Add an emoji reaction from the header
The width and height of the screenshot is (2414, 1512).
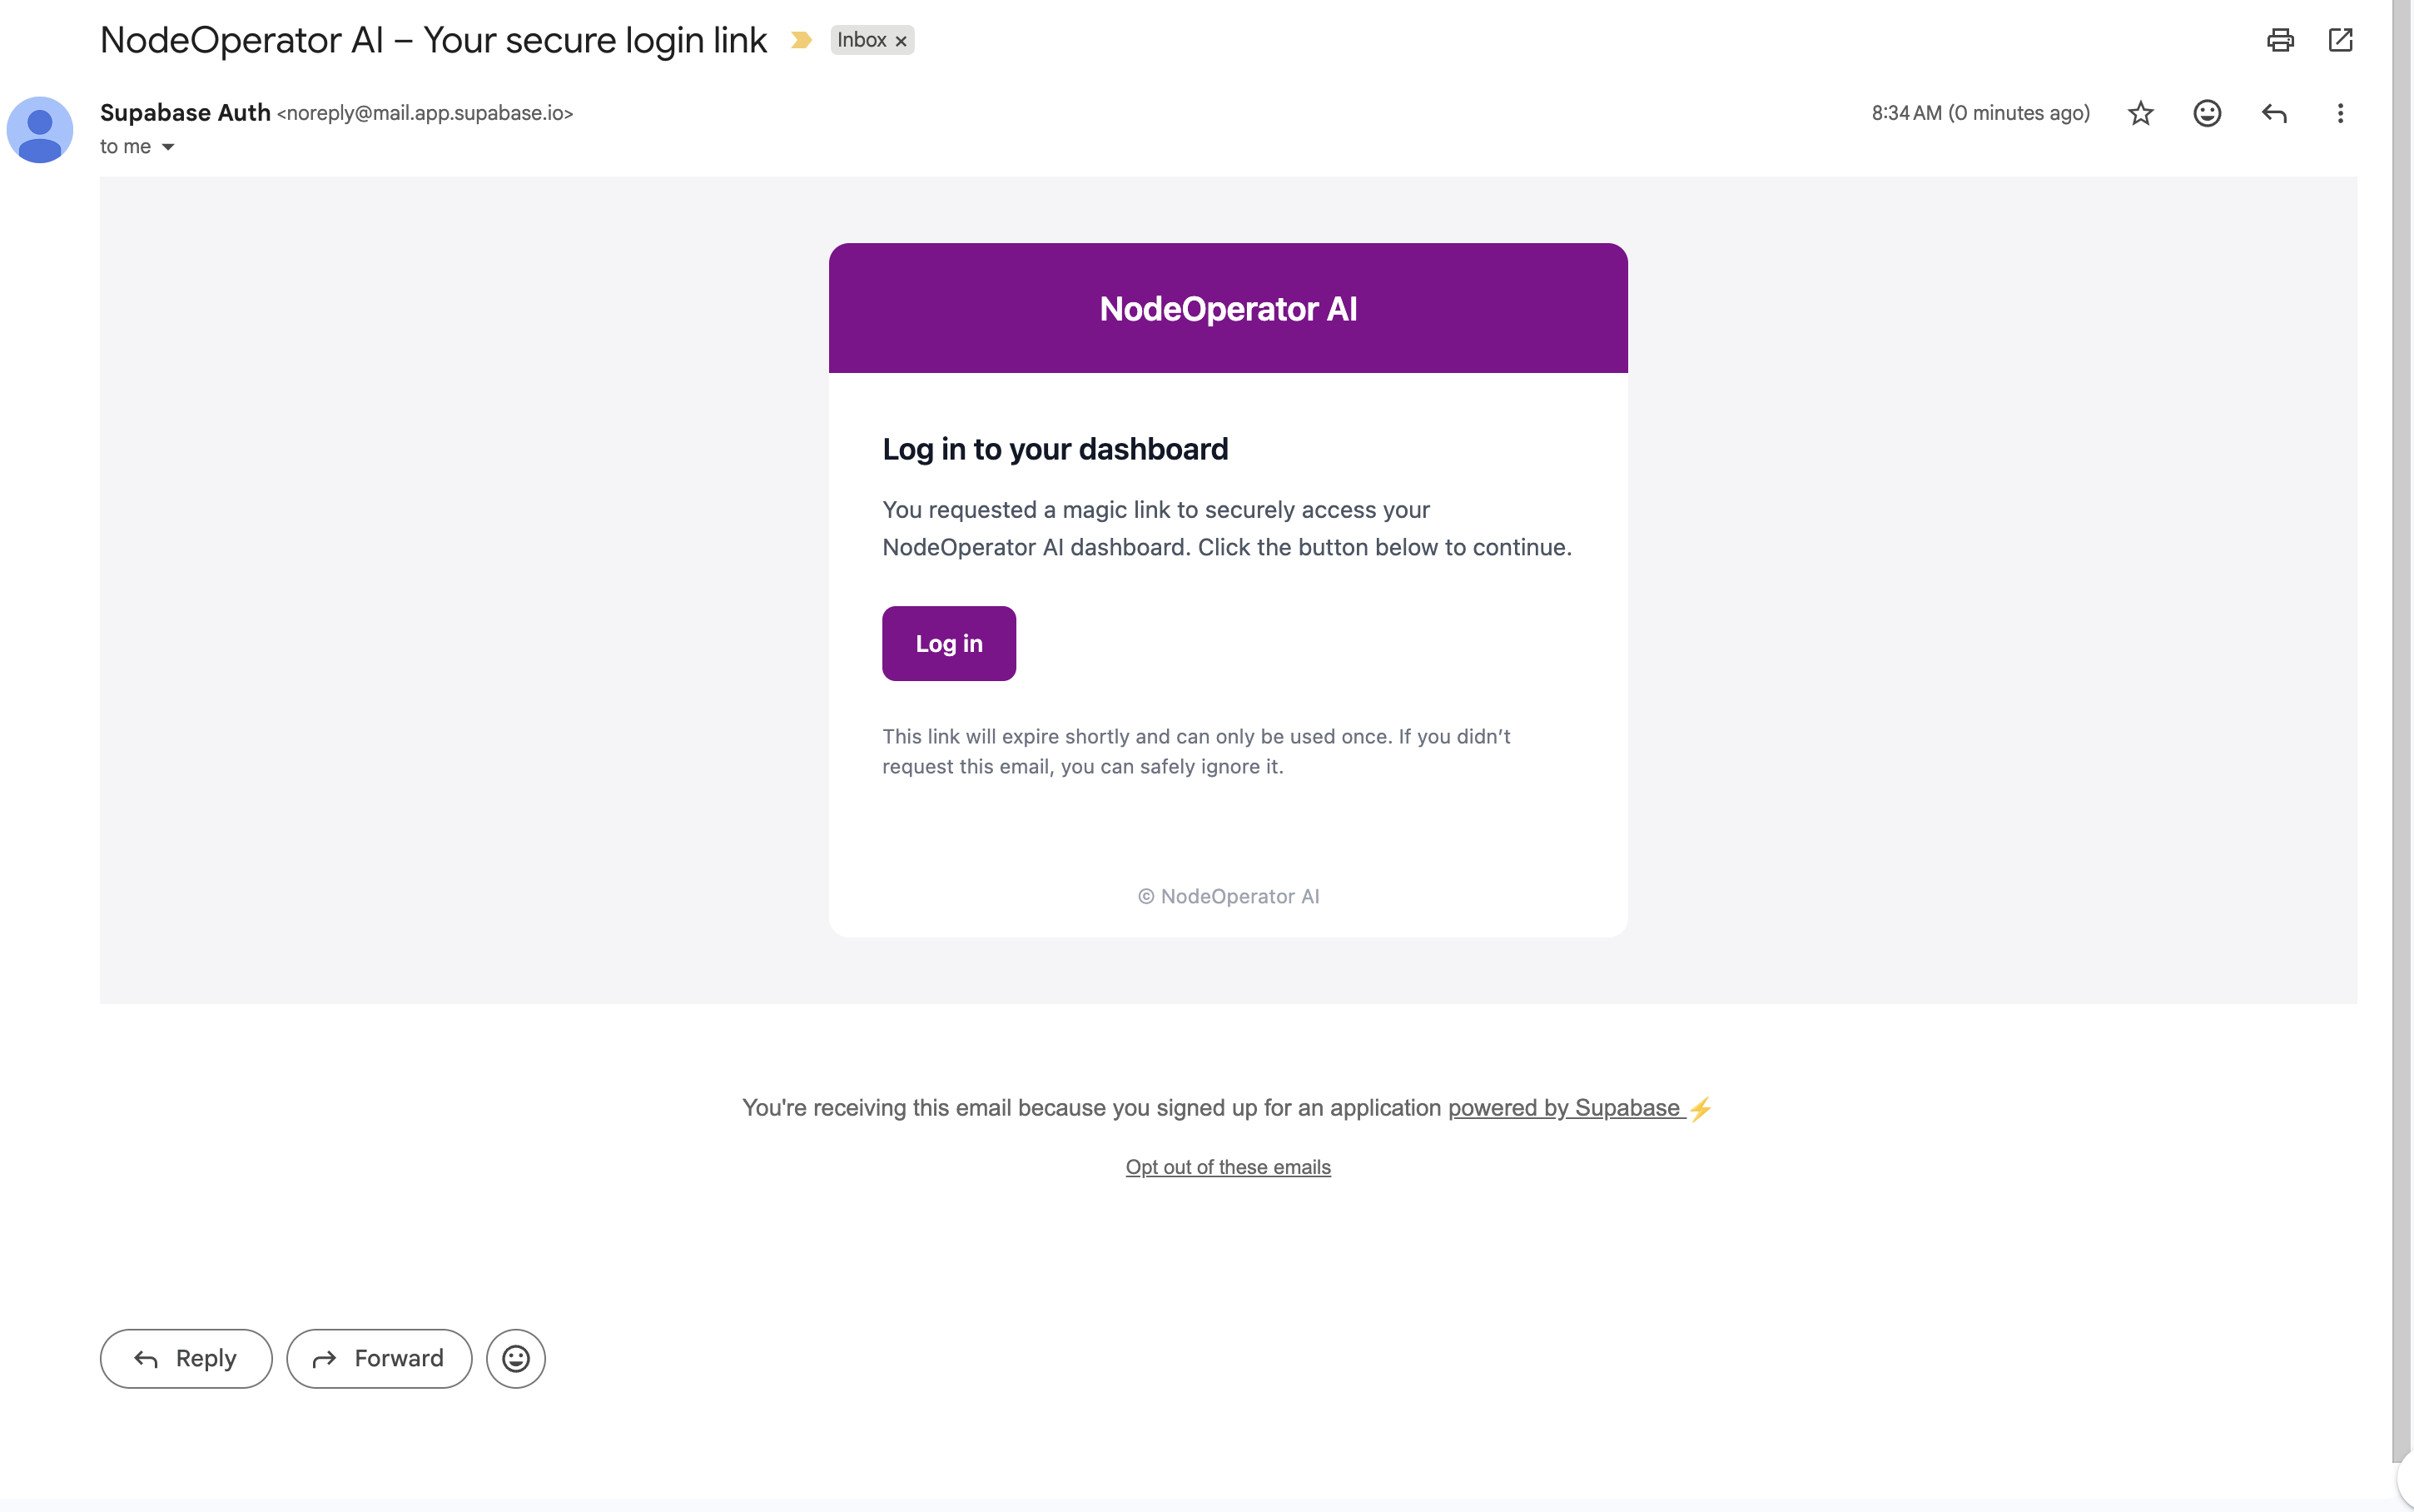point(2207,113)
